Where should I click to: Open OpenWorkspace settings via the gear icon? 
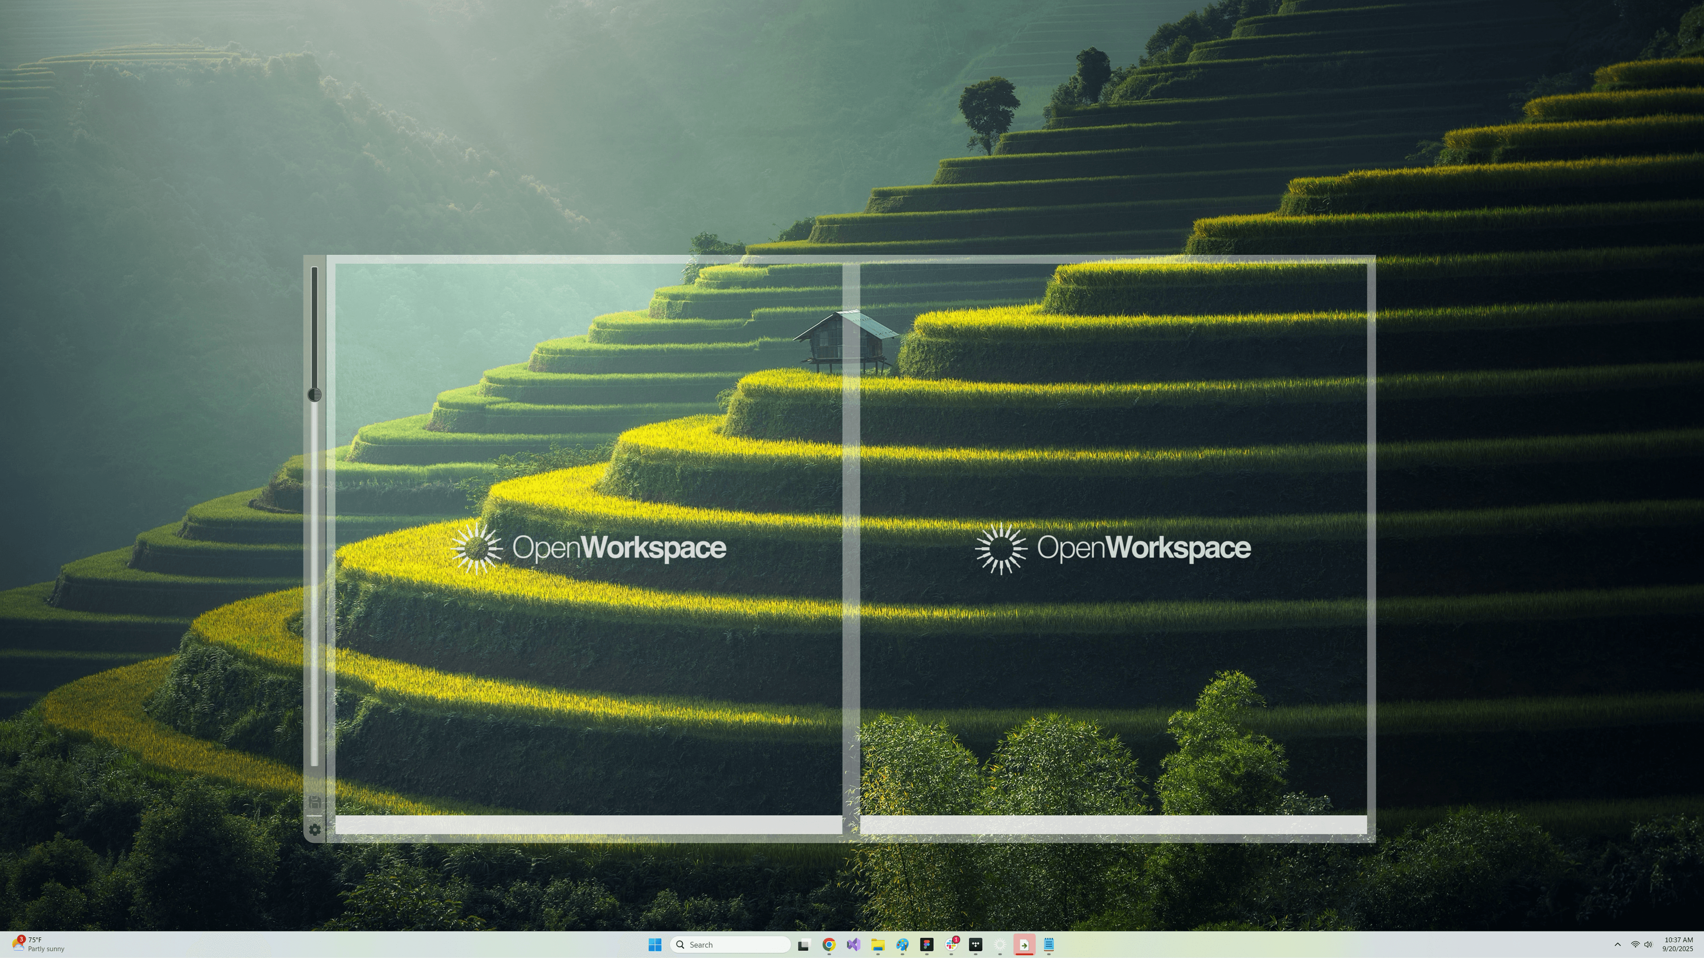coord(315,830)
